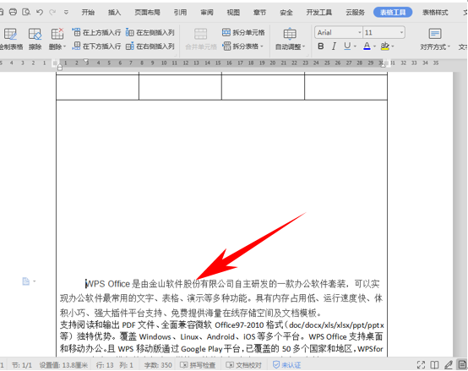Switch to the 审阅 tab
The image size is (468, 371).
point(207,12)
